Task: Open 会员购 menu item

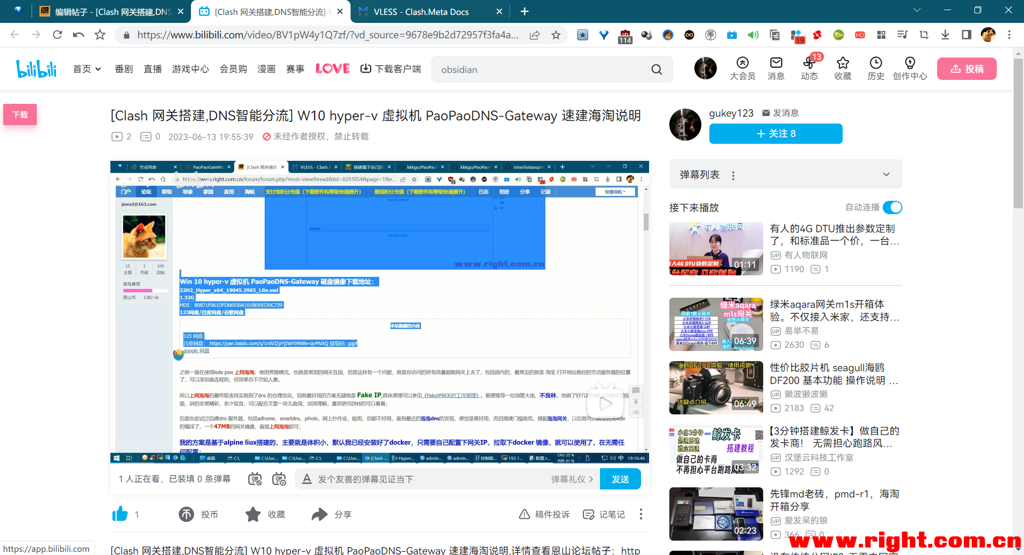Action: click(233, 69)
